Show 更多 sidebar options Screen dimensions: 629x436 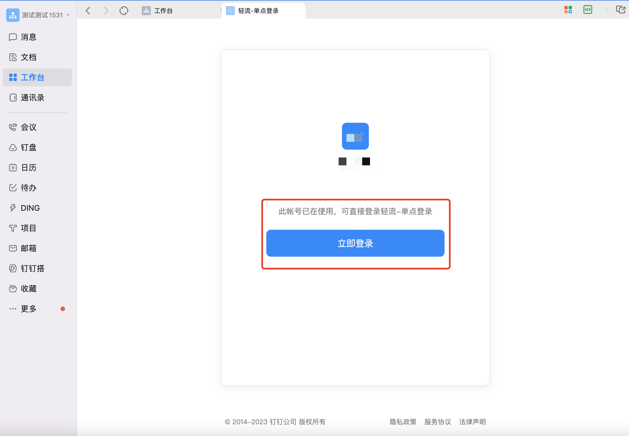coord(23,309)
